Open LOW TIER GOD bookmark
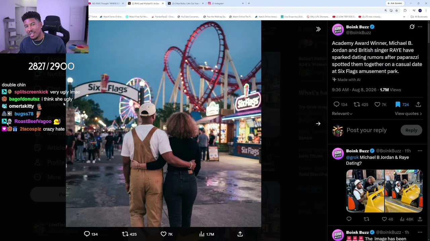The height and width of the screenshot is (241, 430). click(344, 17)
